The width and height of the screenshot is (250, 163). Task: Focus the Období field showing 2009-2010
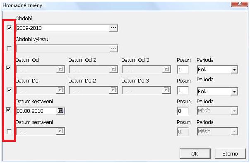pos(63,28)
